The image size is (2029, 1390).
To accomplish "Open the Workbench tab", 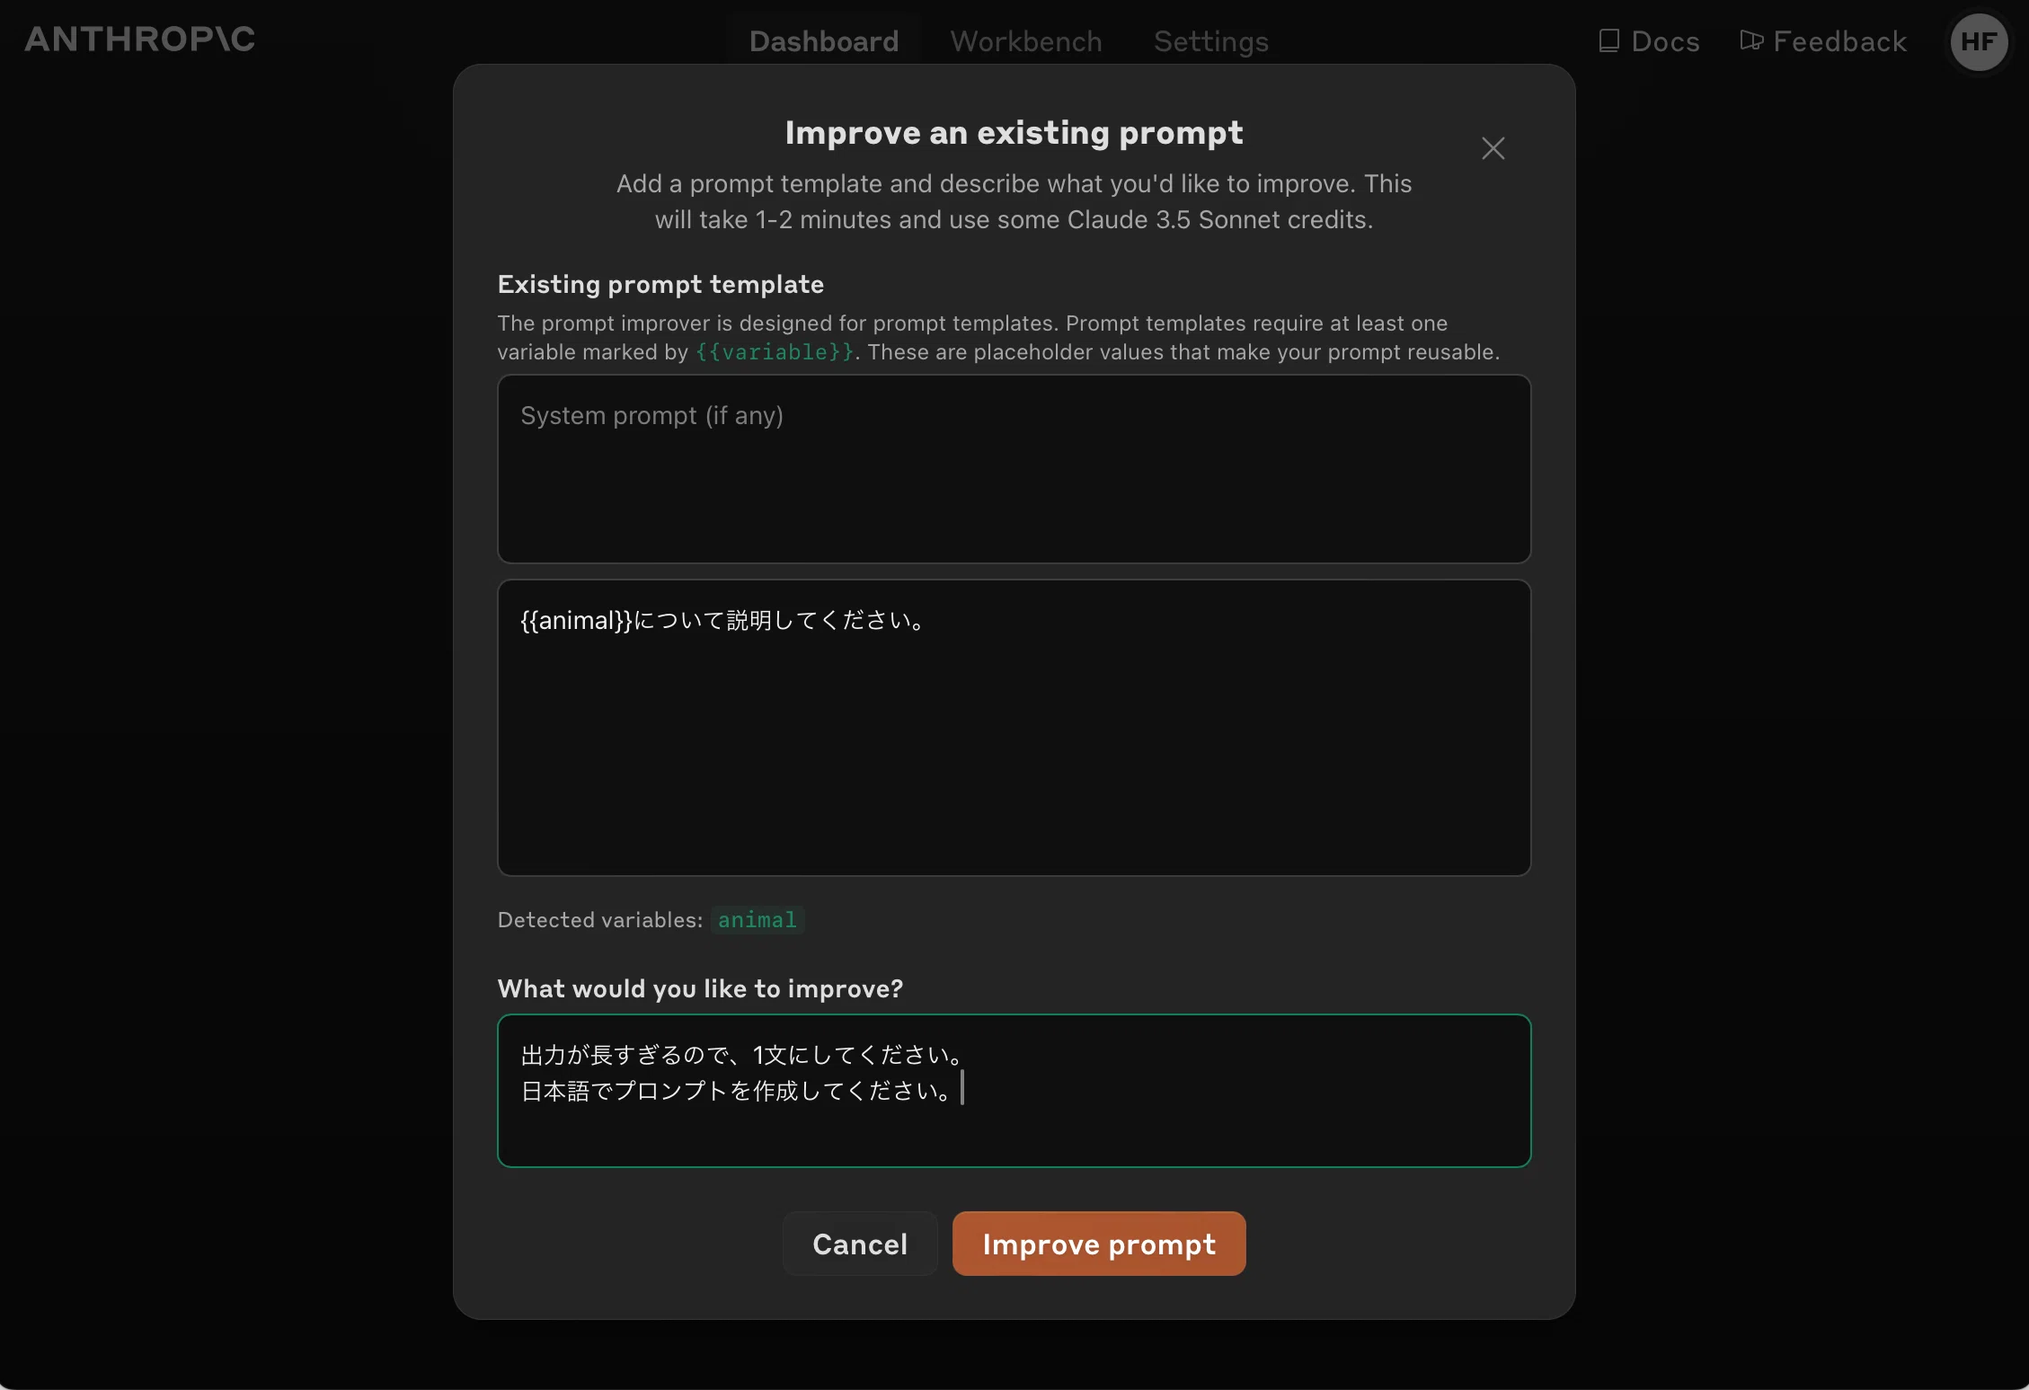I will (1026, 41).
